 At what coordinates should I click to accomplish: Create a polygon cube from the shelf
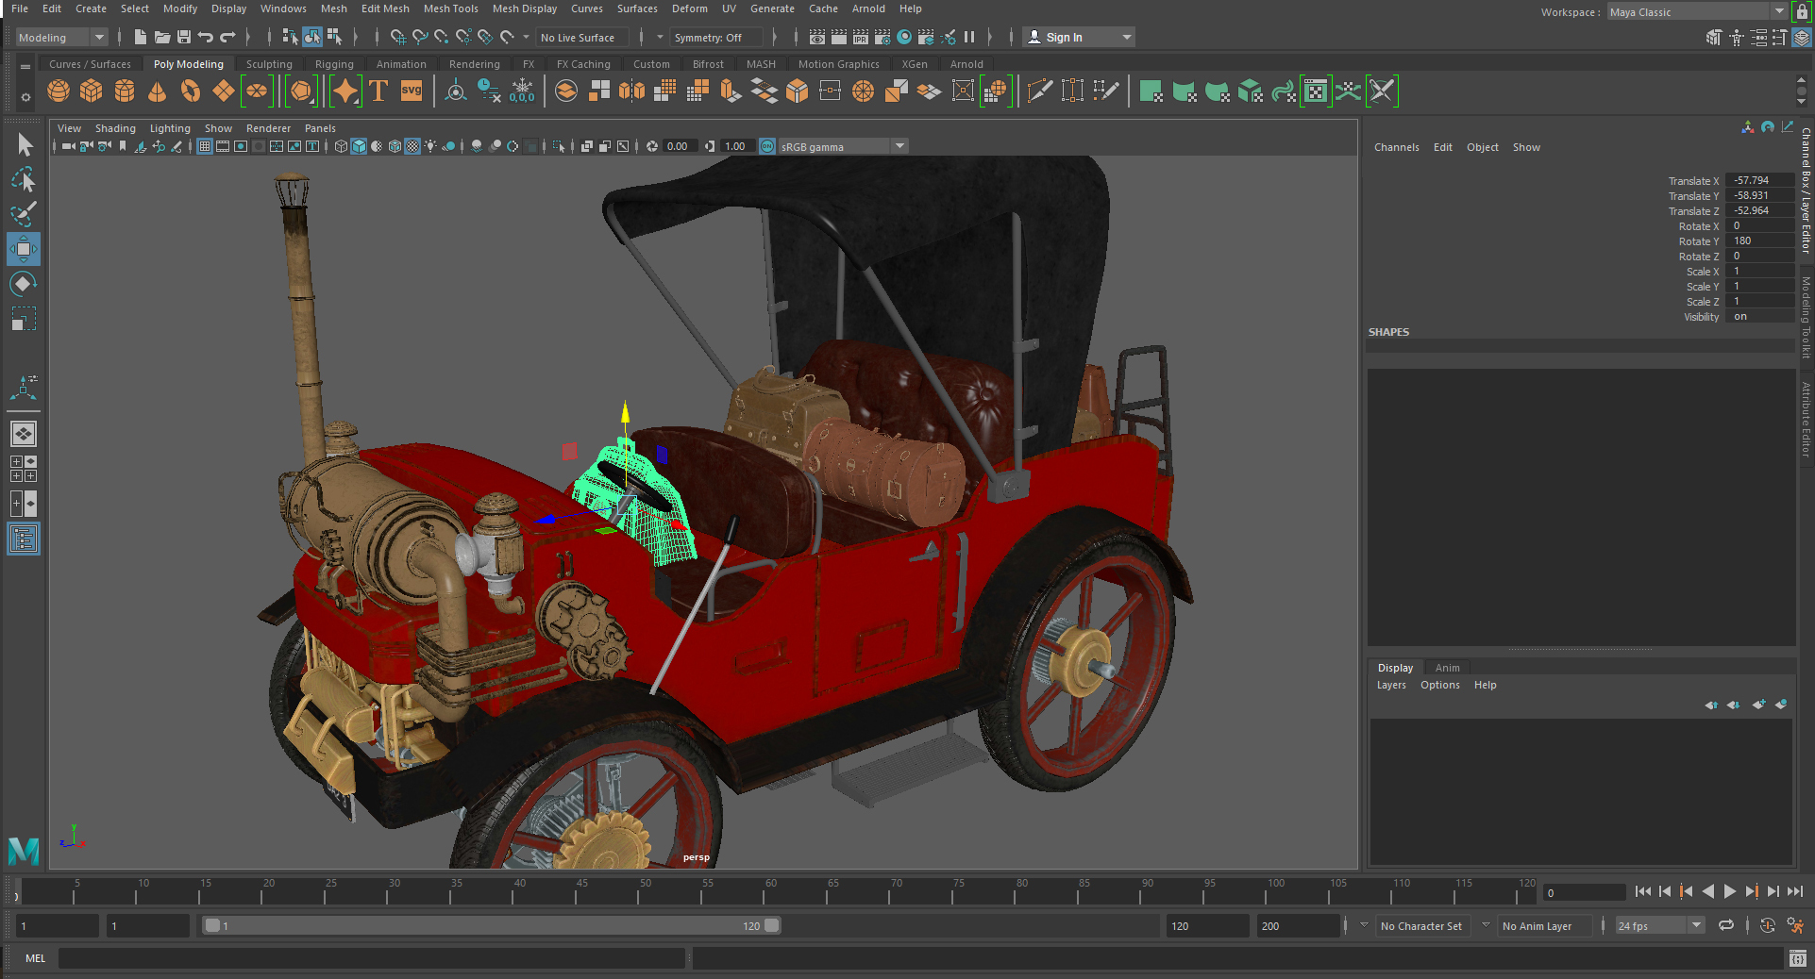[x=92, y=91]
